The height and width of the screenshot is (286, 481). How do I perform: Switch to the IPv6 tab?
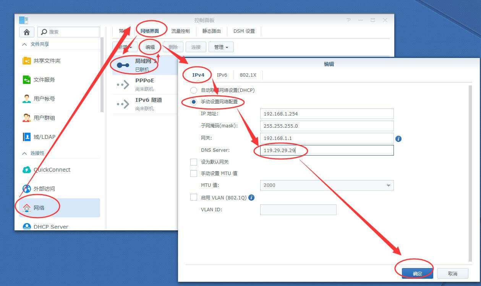[x=222, y=75]
